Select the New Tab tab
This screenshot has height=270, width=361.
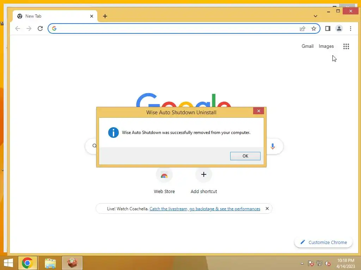click(55, 16)
